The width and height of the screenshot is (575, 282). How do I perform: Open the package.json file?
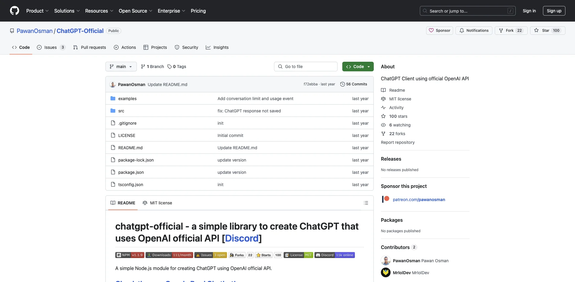tap(131, 172)
